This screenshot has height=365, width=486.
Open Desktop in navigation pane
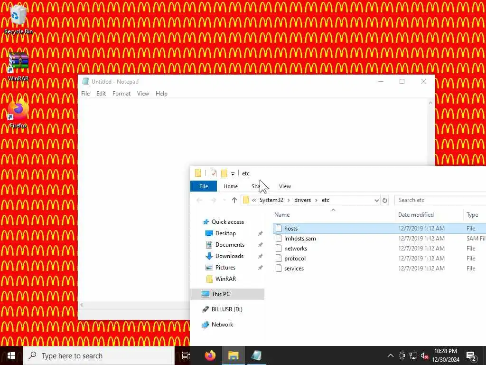225,233
